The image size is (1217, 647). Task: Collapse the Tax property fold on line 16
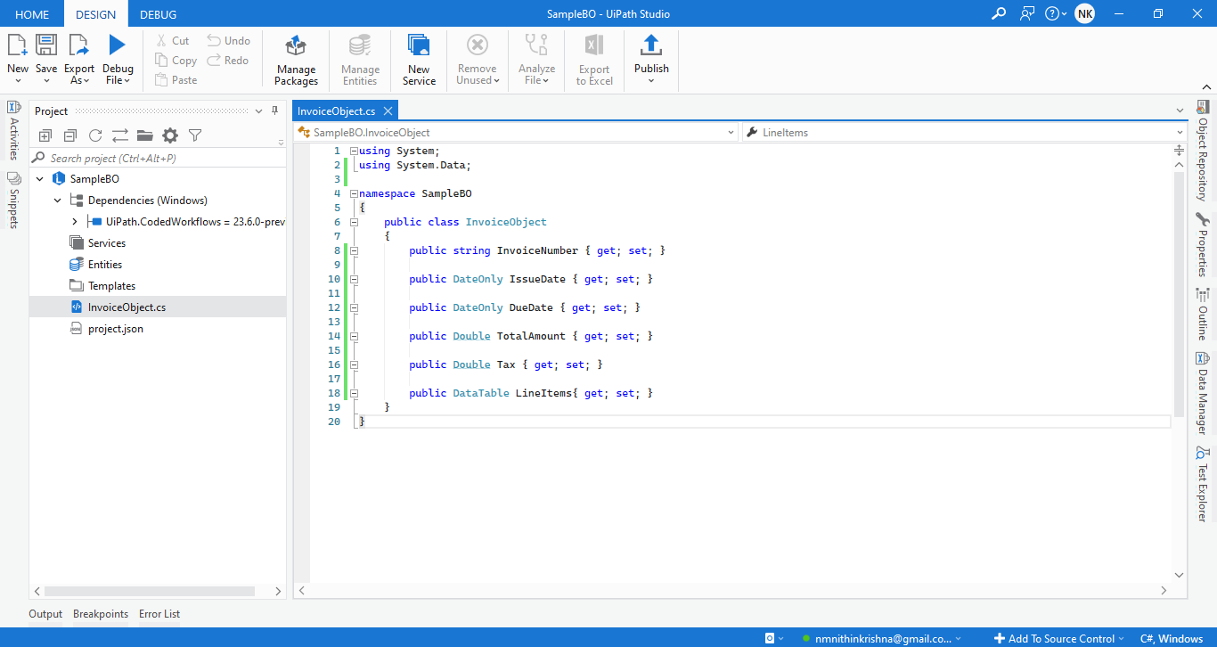354,364
